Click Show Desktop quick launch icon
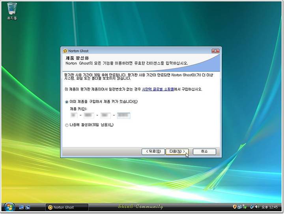 21,207
